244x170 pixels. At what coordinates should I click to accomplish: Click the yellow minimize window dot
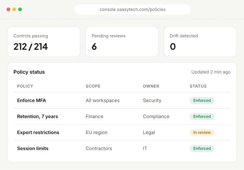tap(14, 9)
